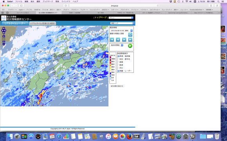Open the 履歴 menu
Screen dimensions: 227x141
38,2
